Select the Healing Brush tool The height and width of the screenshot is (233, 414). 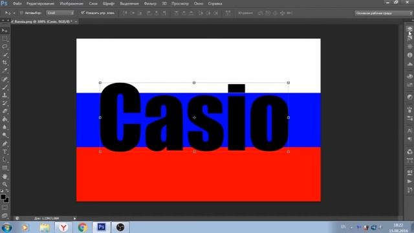click(x=5, y=79)
